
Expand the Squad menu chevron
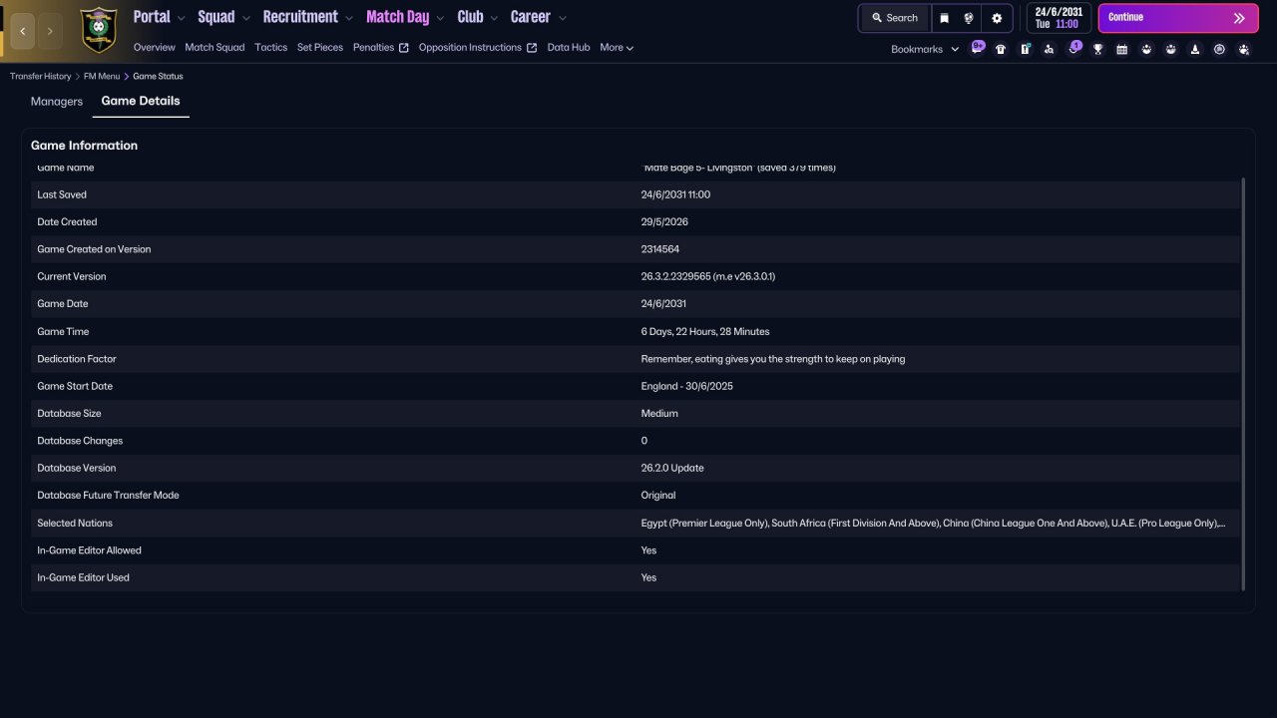(x=245, y=18)
